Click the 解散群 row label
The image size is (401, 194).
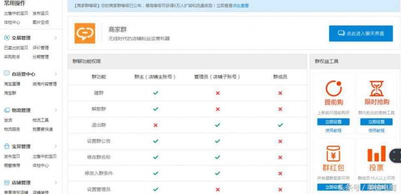[99, 109]
